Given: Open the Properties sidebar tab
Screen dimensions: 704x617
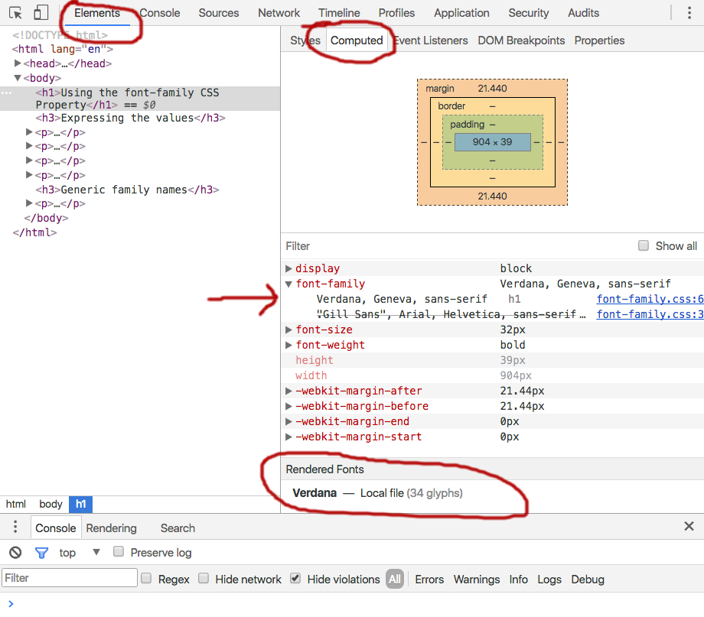Looking at the screenshot, I should click(599, 41).
